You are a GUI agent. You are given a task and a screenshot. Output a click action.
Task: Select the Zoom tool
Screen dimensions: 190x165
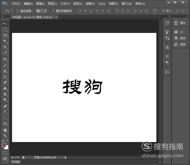point(5,136)
